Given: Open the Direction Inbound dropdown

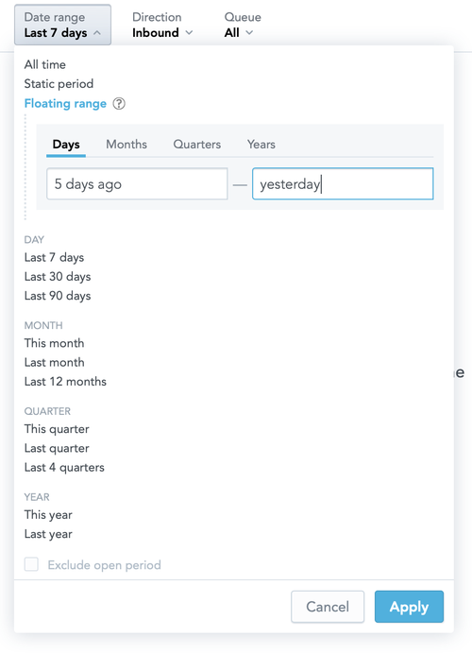Looking at the screenshot, I should coord(162,25).
